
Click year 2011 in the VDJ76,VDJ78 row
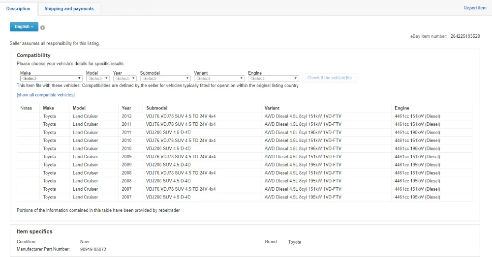click(x=126, y=124)
